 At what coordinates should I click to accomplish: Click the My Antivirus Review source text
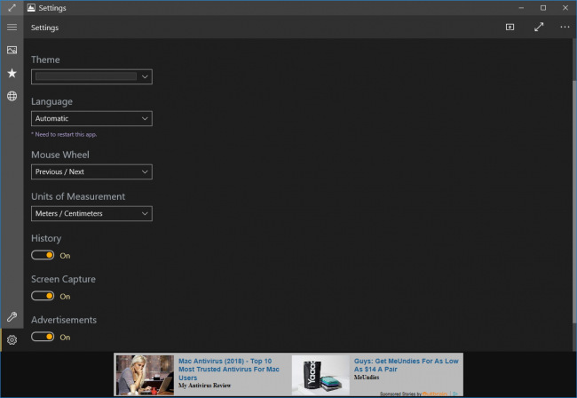tap(204, 386)
